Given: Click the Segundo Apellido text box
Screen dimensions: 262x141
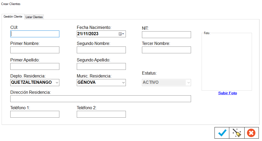Looking at the screenshot, I should point(101,66).
